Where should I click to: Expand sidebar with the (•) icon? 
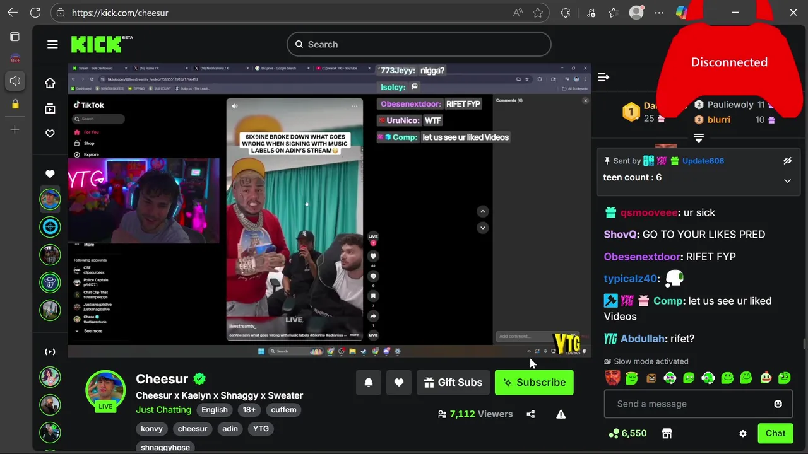pyautogui.click(x=50, y=352)
